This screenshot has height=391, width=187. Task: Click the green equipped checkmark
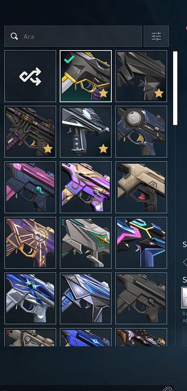pyautogui.click(x=69, y=59)
